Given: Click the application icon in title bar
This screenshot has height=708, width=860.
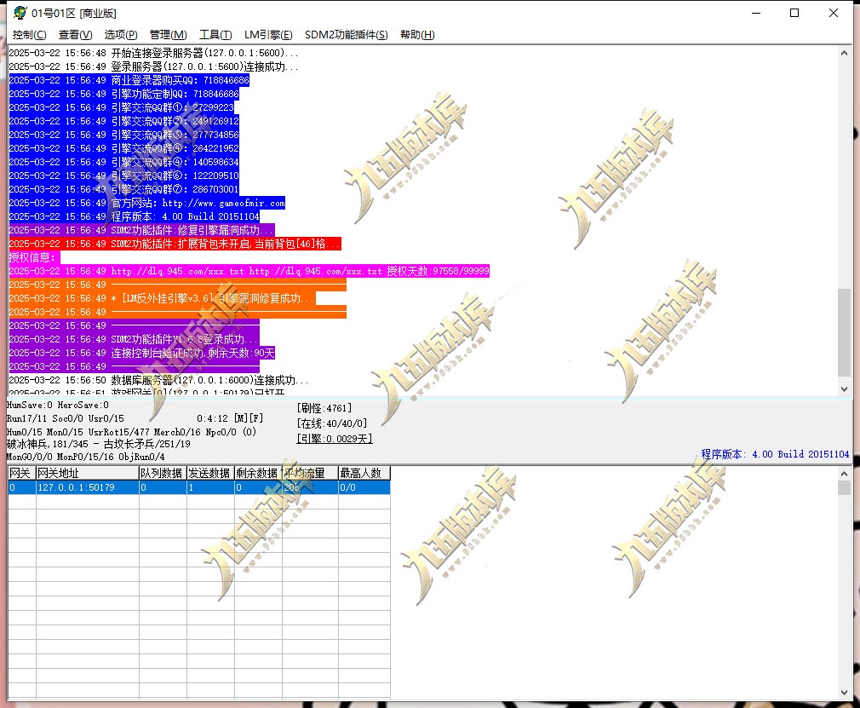Looking at the screenshot, I should pos(20,13).
